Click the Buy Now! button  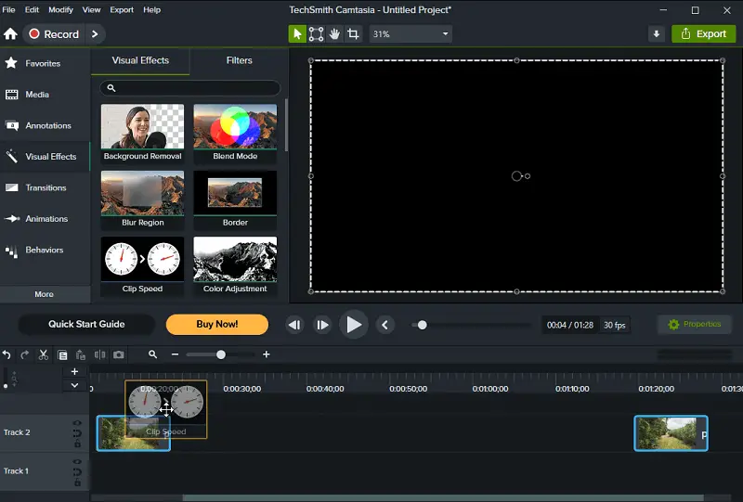[217, 325]
